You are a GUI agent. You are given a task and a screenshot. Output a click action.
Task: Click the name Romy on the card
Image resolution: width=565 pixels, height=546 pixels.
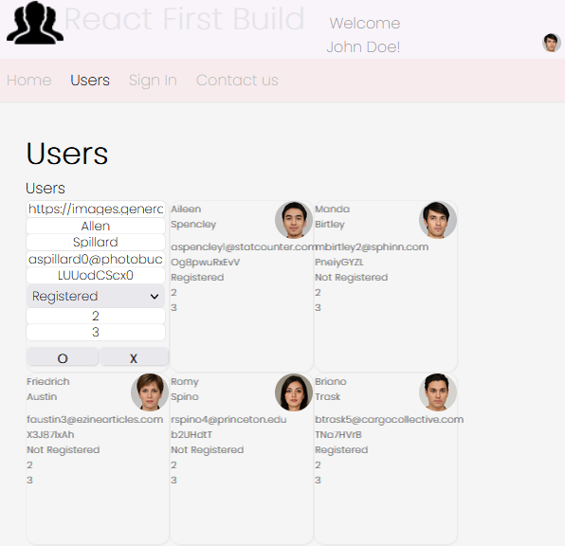coord(185,381)
